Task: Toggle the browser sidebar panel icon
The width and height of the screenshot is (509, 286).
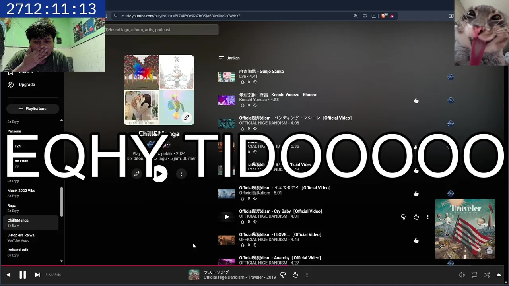Action: point(451,16)
